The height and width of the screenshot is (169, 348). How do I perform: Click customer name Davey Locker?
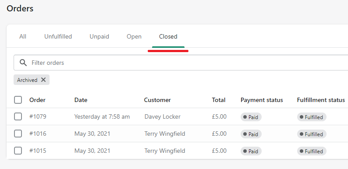point(163,116)
